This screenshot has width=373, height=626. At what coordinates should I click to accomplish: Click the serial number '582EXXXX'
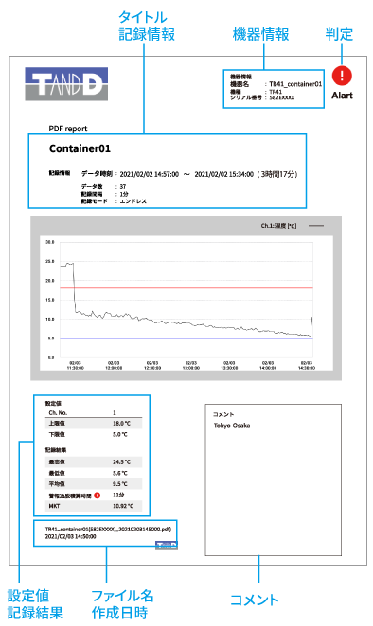[282, 97]
